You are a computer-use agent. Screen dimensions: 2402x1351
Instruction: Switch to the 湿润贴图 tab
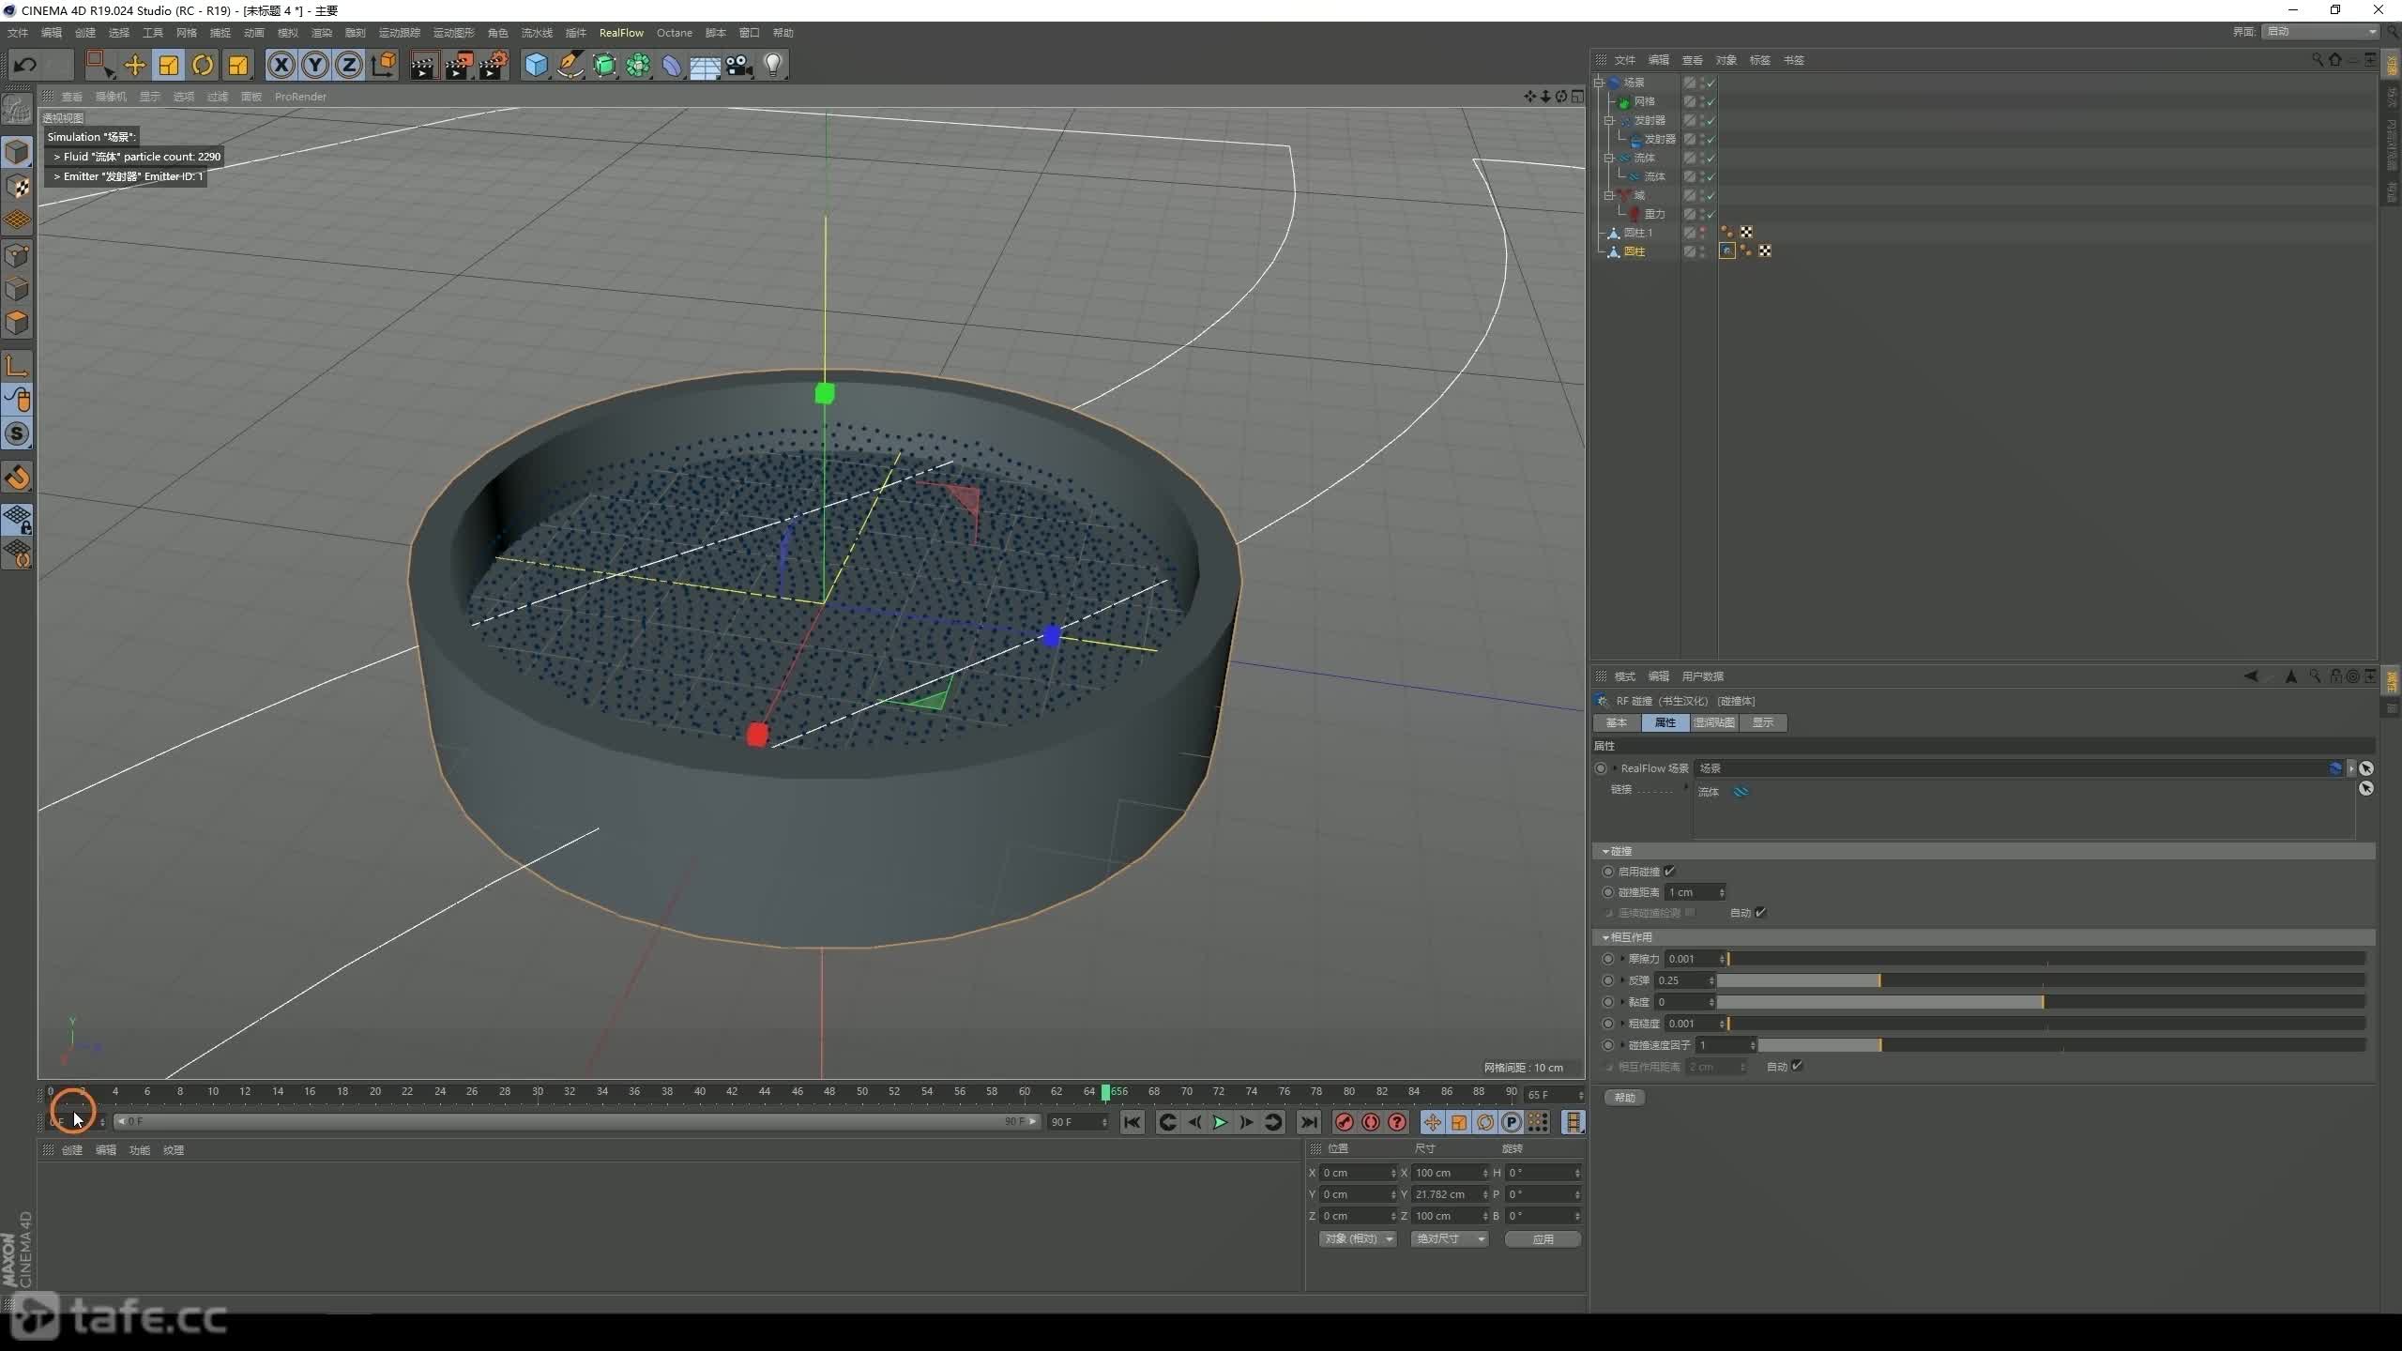click(x=1713, y=722)
